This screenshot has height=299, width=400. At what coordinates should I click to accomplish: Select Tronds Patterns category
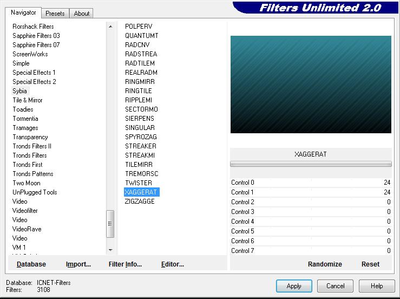coord(33,174)
